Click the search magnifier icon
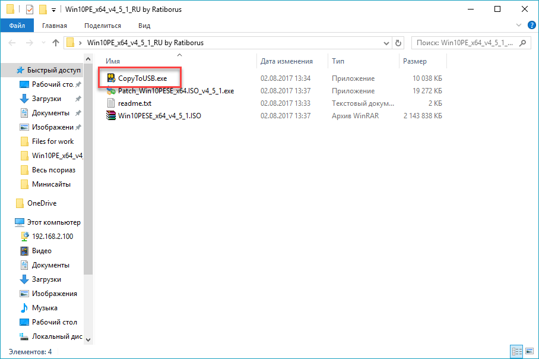 tap(523, 43)
